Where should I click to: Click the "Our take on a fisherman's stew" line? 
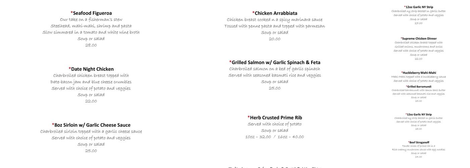tap(91, 19)
